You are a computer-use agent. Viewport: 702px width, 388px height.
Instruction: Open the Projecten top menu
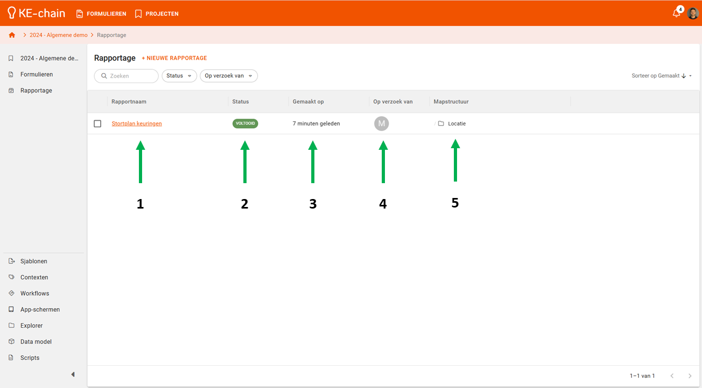click(157, 14)
